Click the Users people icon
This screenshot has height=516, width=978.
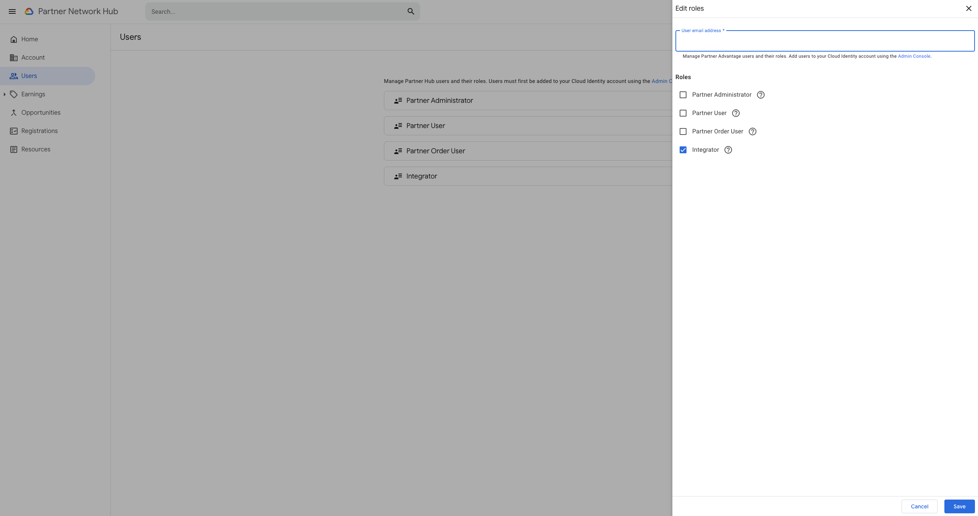coord(14,76)
